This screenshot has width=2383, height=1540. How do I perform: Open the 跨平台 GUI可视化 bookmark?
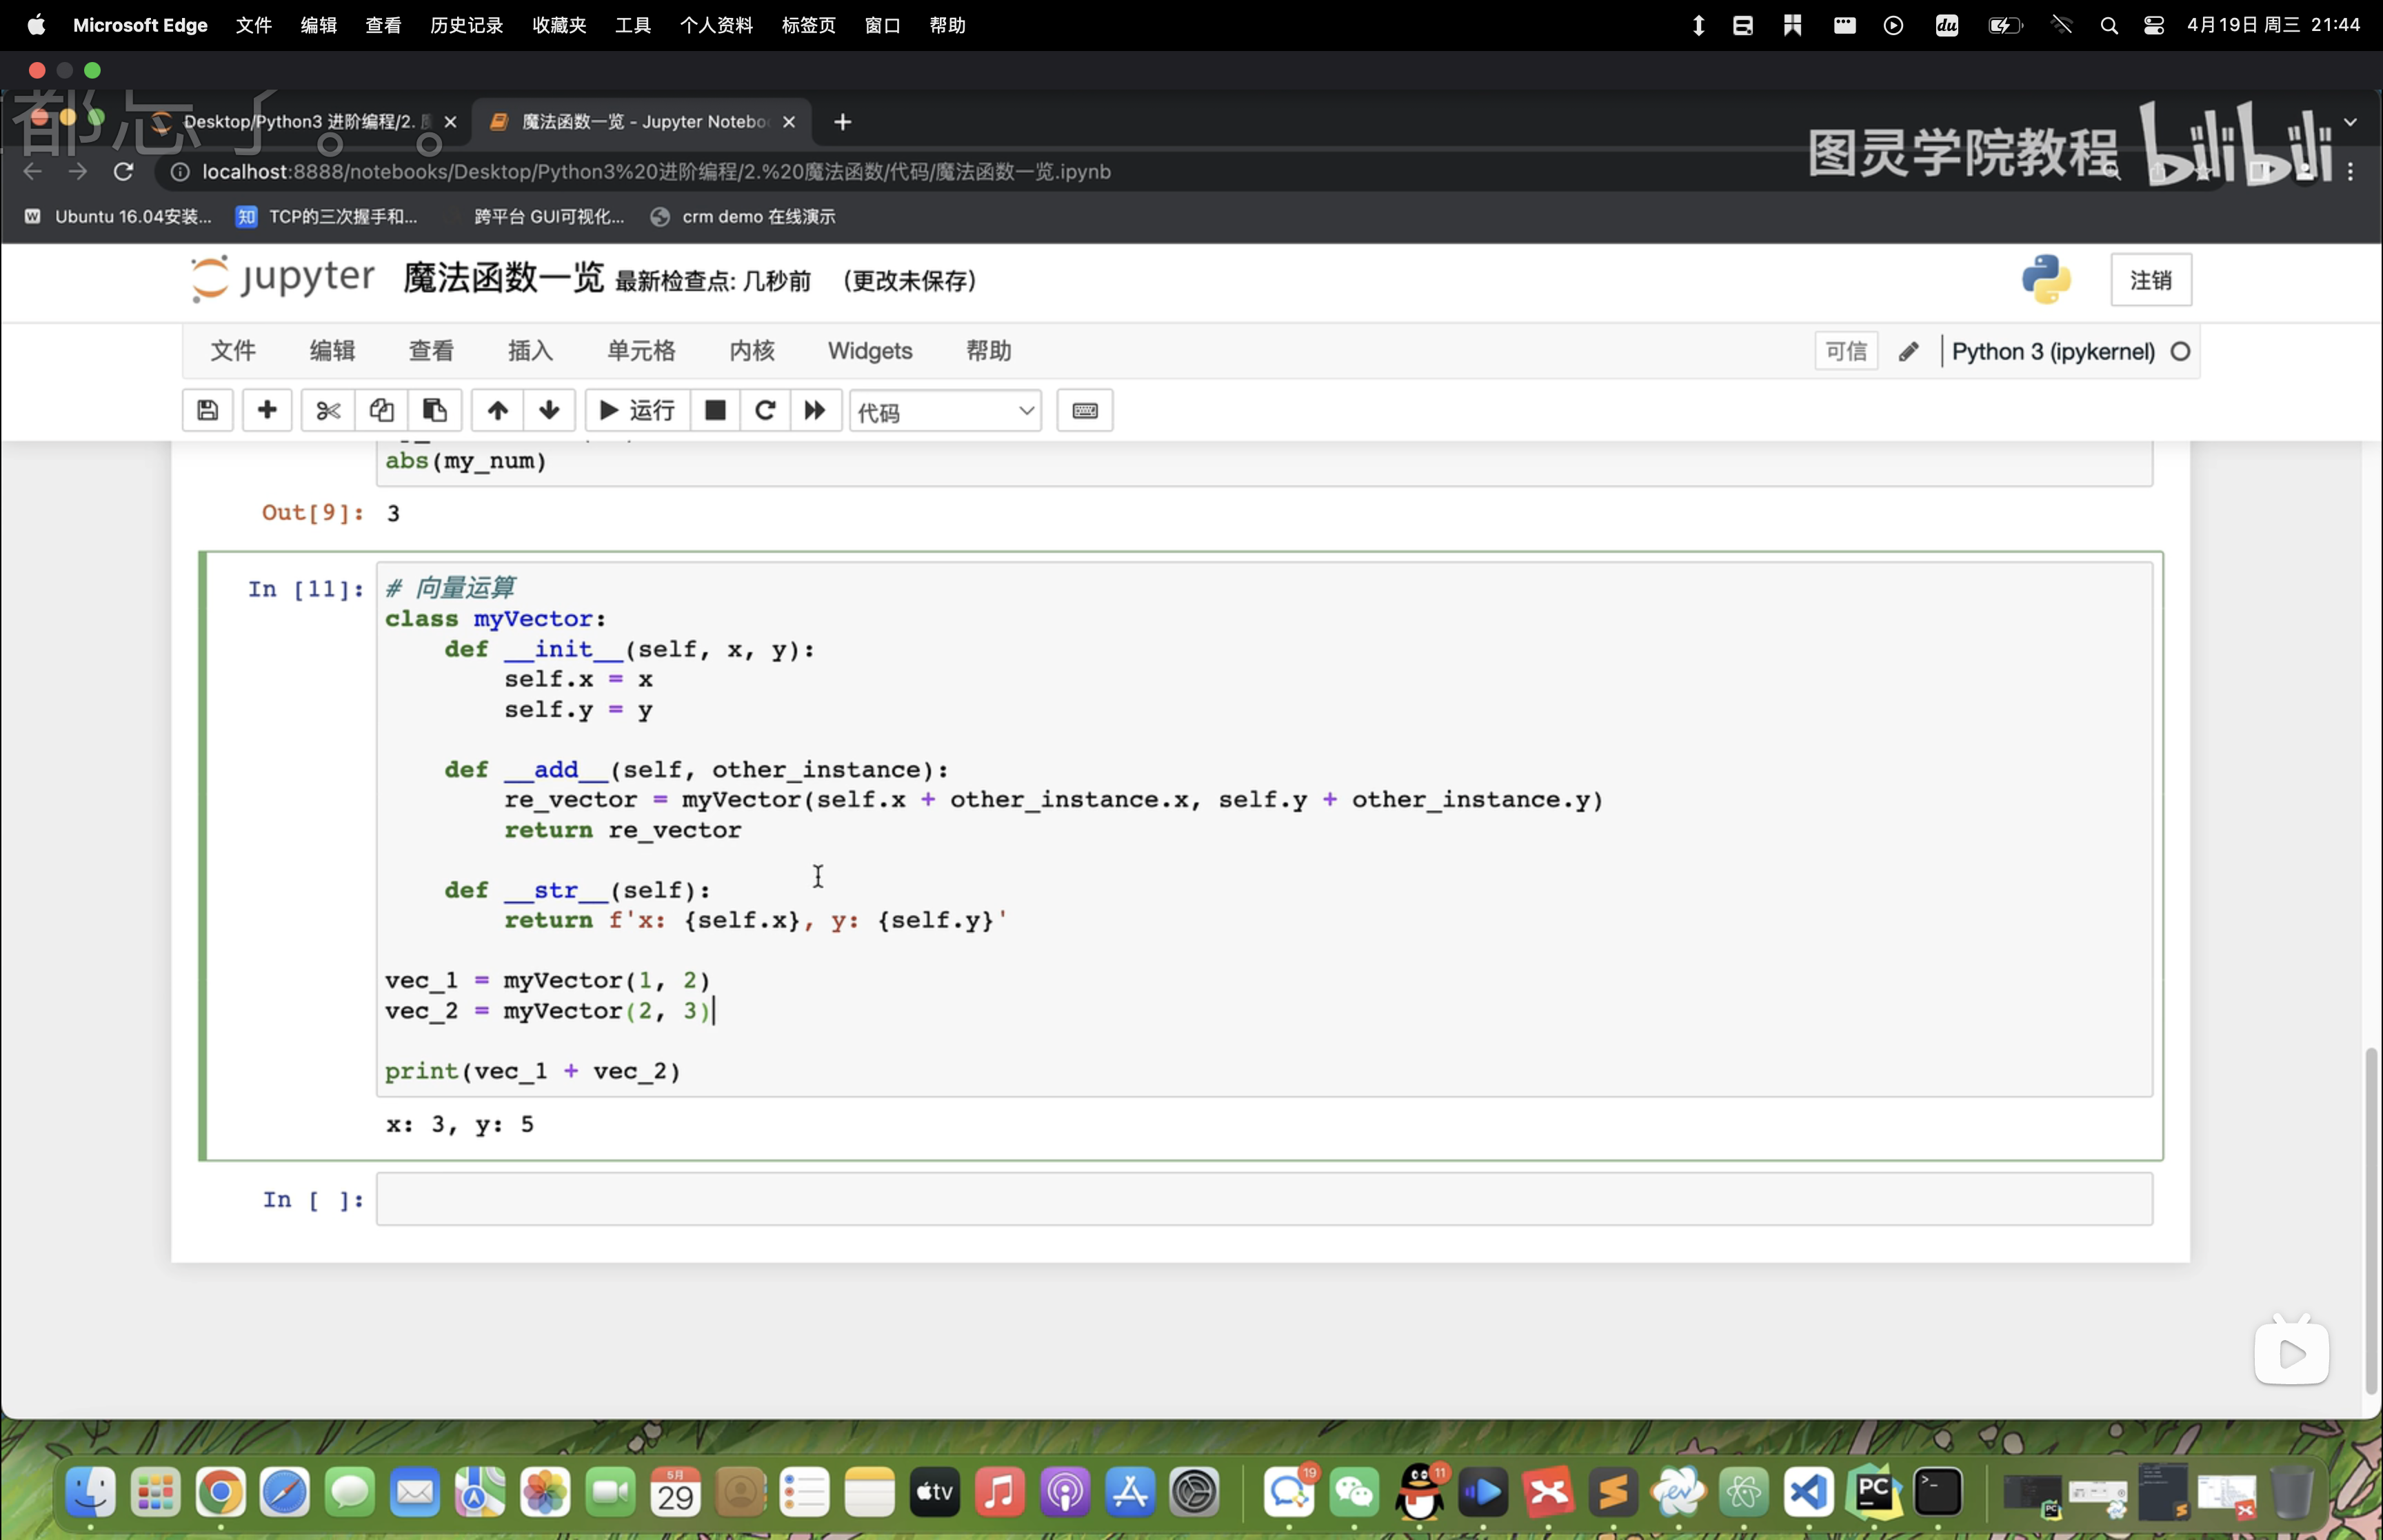548,216
